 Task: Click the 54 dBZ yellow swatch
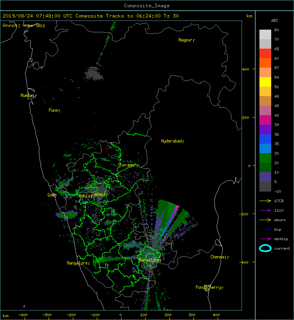coord(265,82)
